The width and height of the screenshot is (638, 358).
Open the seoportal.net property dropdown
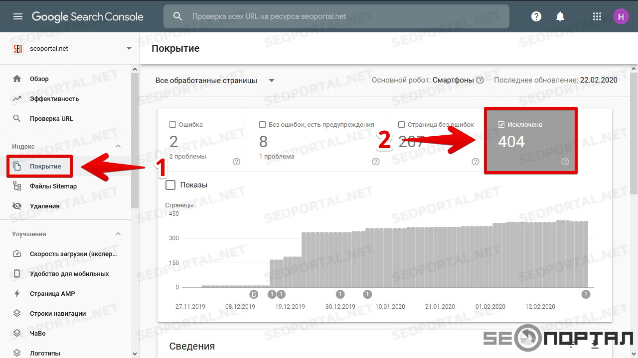[129, 49]
